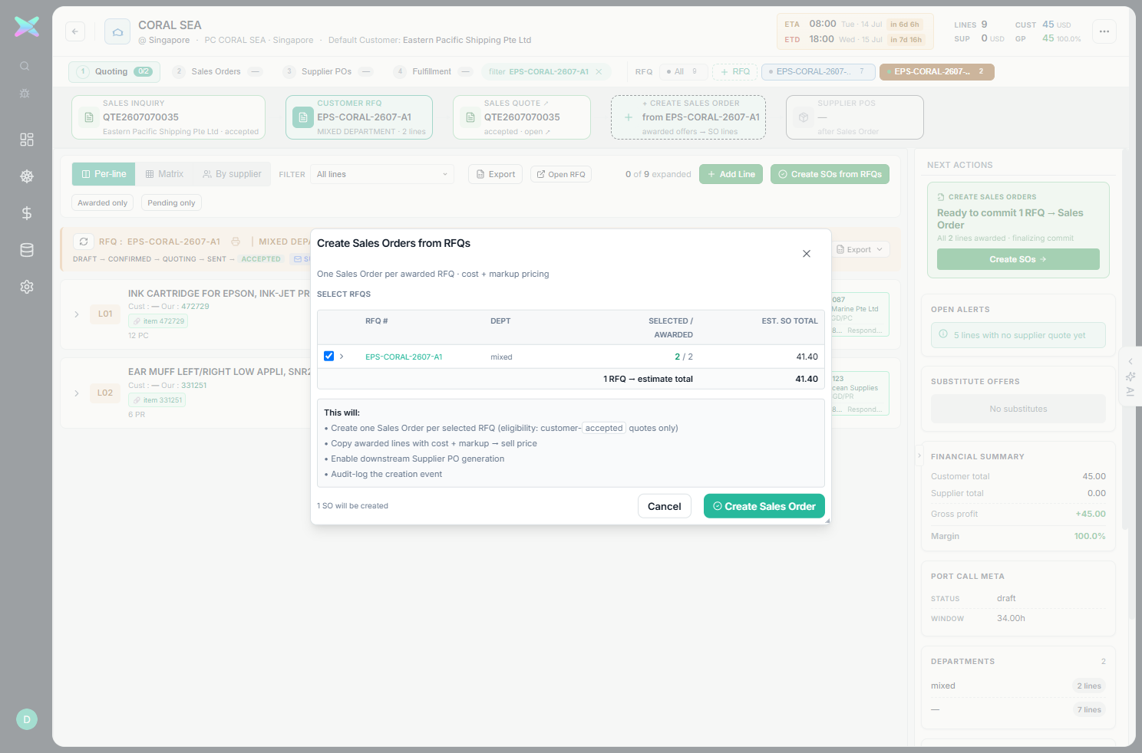Click the Create Sales Order button
1142x753 pixels.
pyautogui.click(x=764, y=506)
